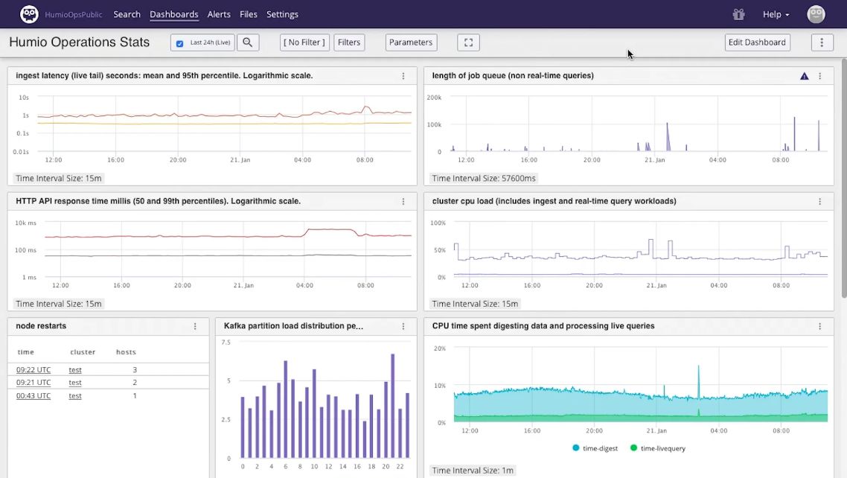Open the user avatar menu
This screenshot has height=478, width=847.
point(816,14)
